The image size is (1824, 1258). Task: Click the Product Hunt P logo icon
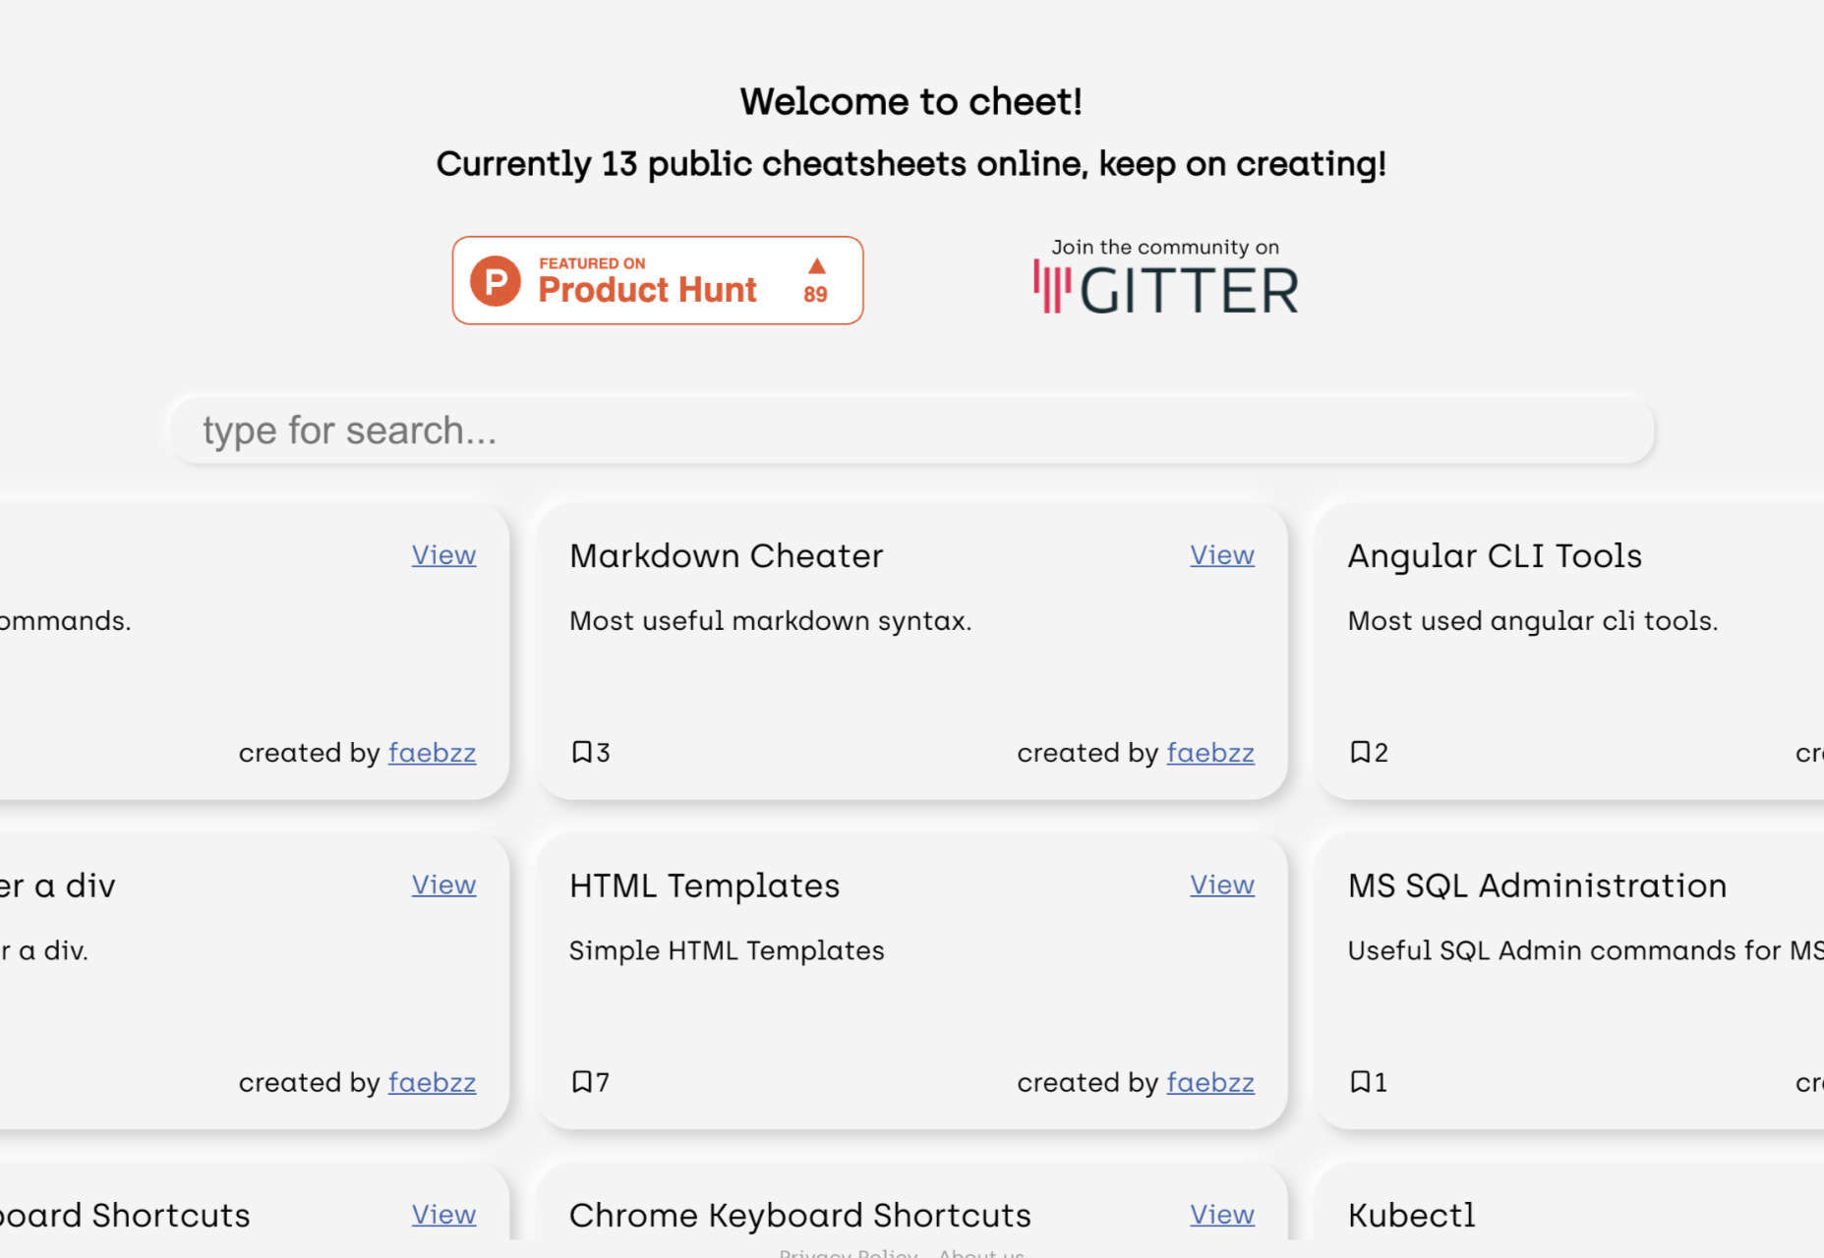click(496, 281)
